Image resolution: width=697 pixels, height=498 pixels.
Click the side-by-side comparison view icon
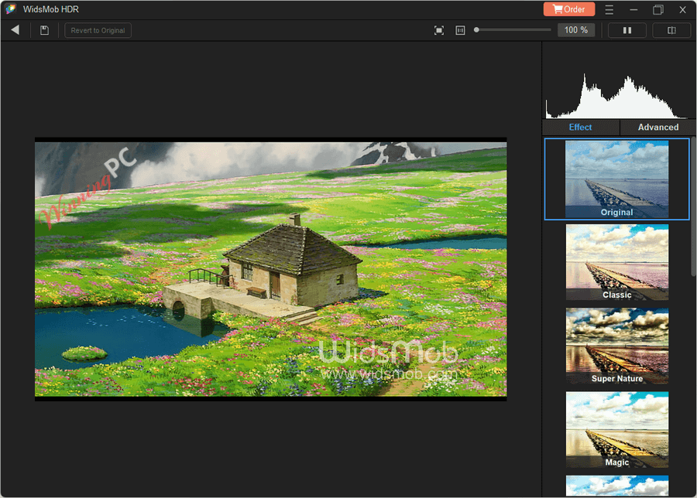[671, 29]
